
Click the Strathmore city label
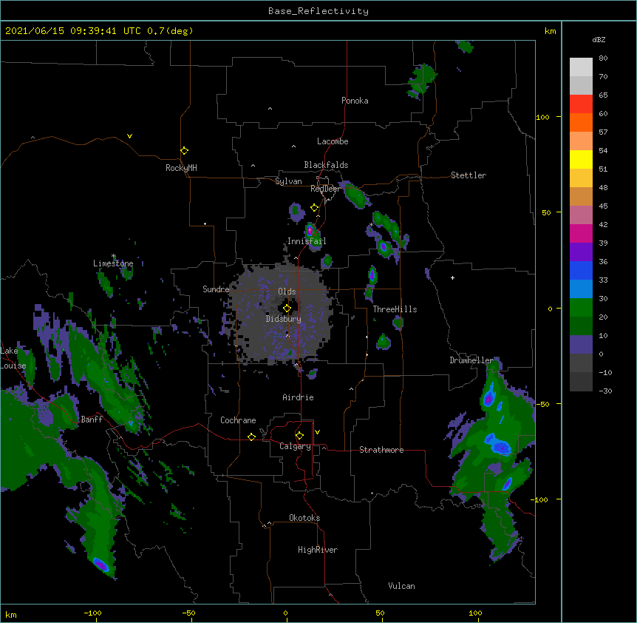tap(381, 450)
